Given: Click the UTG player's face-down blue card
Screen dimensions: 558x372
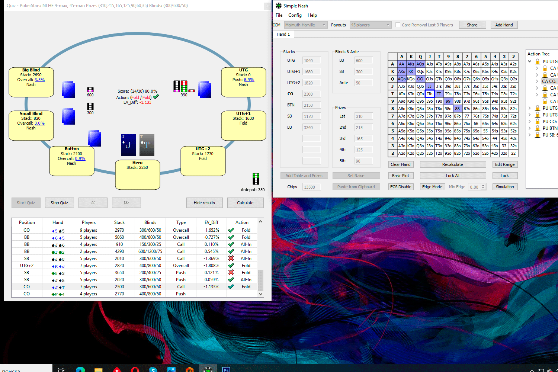Looking at the screenshot, I should [204, 90].
